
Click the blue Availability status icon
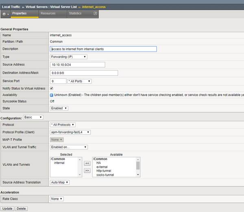point(52,95)
